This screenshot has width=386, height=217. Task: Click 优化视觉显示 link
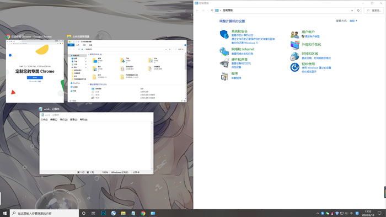309,72
